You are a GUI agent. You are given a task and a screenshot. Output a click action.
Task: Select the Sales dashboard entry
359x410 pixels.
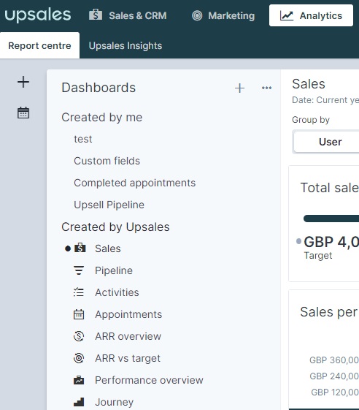[x=108, y=248]
